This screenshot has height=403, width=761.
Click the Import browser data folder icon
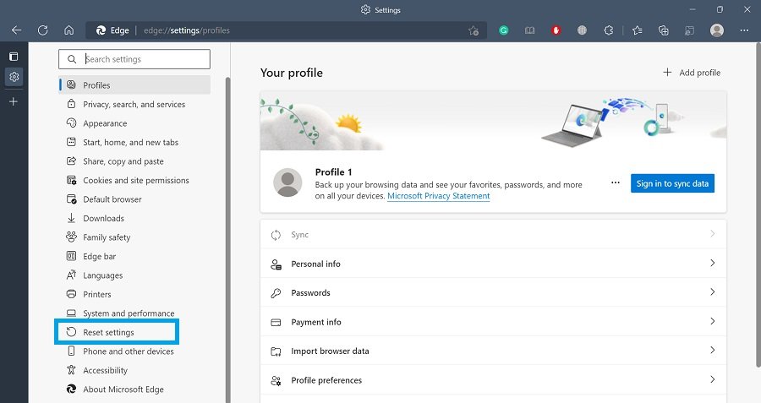[x=276, y=351]
